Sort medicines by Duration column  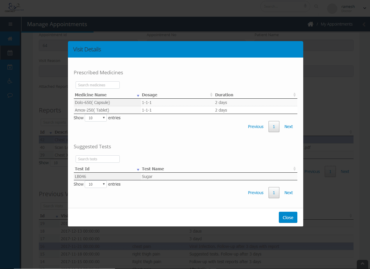click(x=256, y=95)
